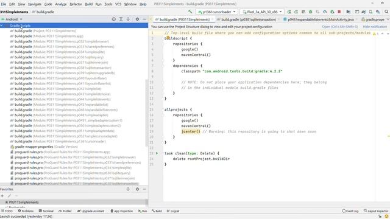The height and width of the screenshot is (219, 390).
Task: Jump to next highlighted problem arrow
Action: click(x=388, y=33)
